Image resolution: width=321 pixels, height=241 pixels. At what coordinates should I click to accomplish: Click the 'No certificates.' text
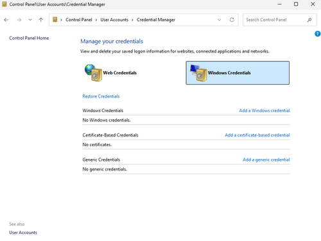97,145
